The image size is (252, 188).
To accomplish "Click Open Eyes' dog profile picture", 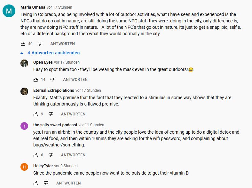I will pyautogui.click(x=24, y=63).
